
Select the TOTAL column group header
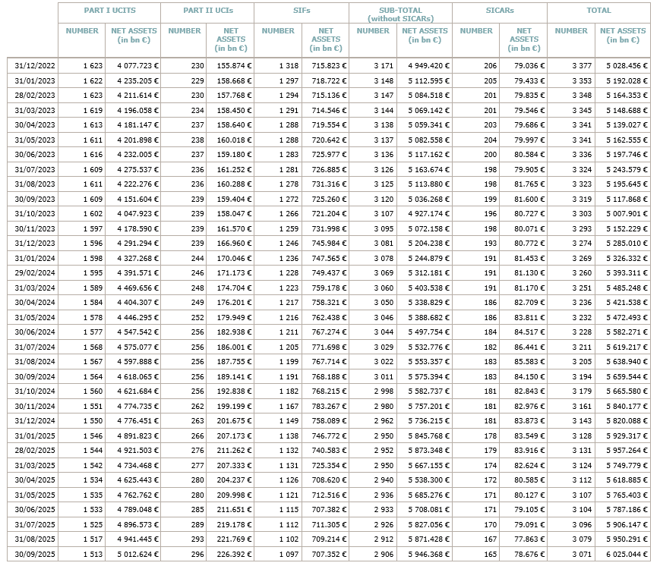(598, 12)
